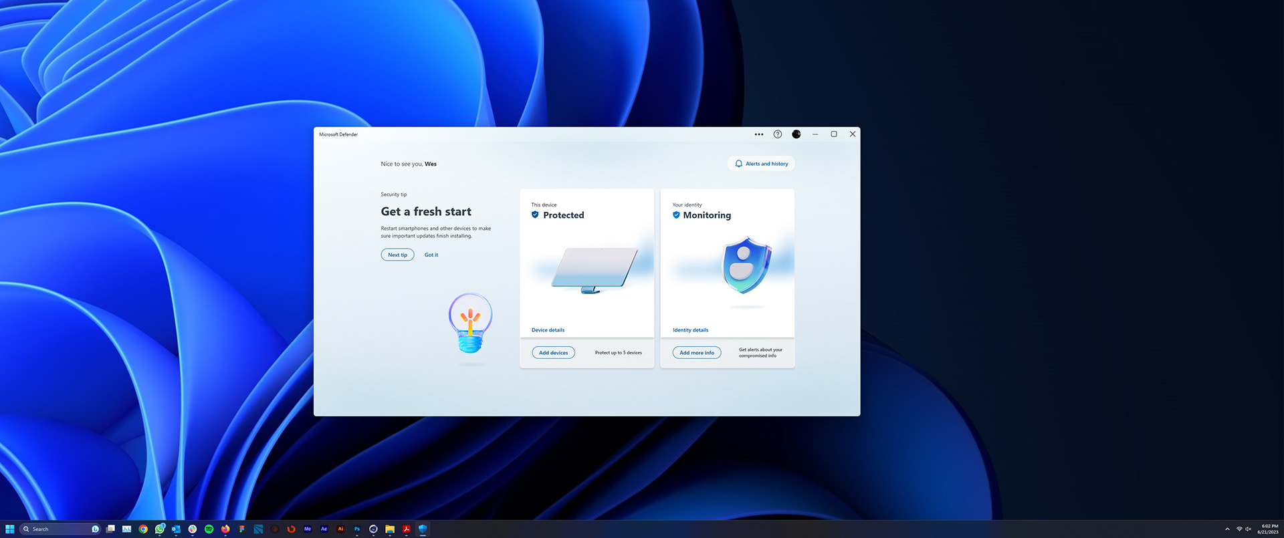Open the account profile avatar
The image size is (1284, 538).
click(796, 134)
